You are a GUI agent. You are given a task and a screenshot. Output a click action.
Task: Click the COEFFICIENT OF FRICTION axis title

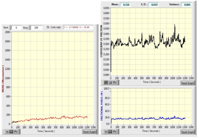click(x=101, y=41)
